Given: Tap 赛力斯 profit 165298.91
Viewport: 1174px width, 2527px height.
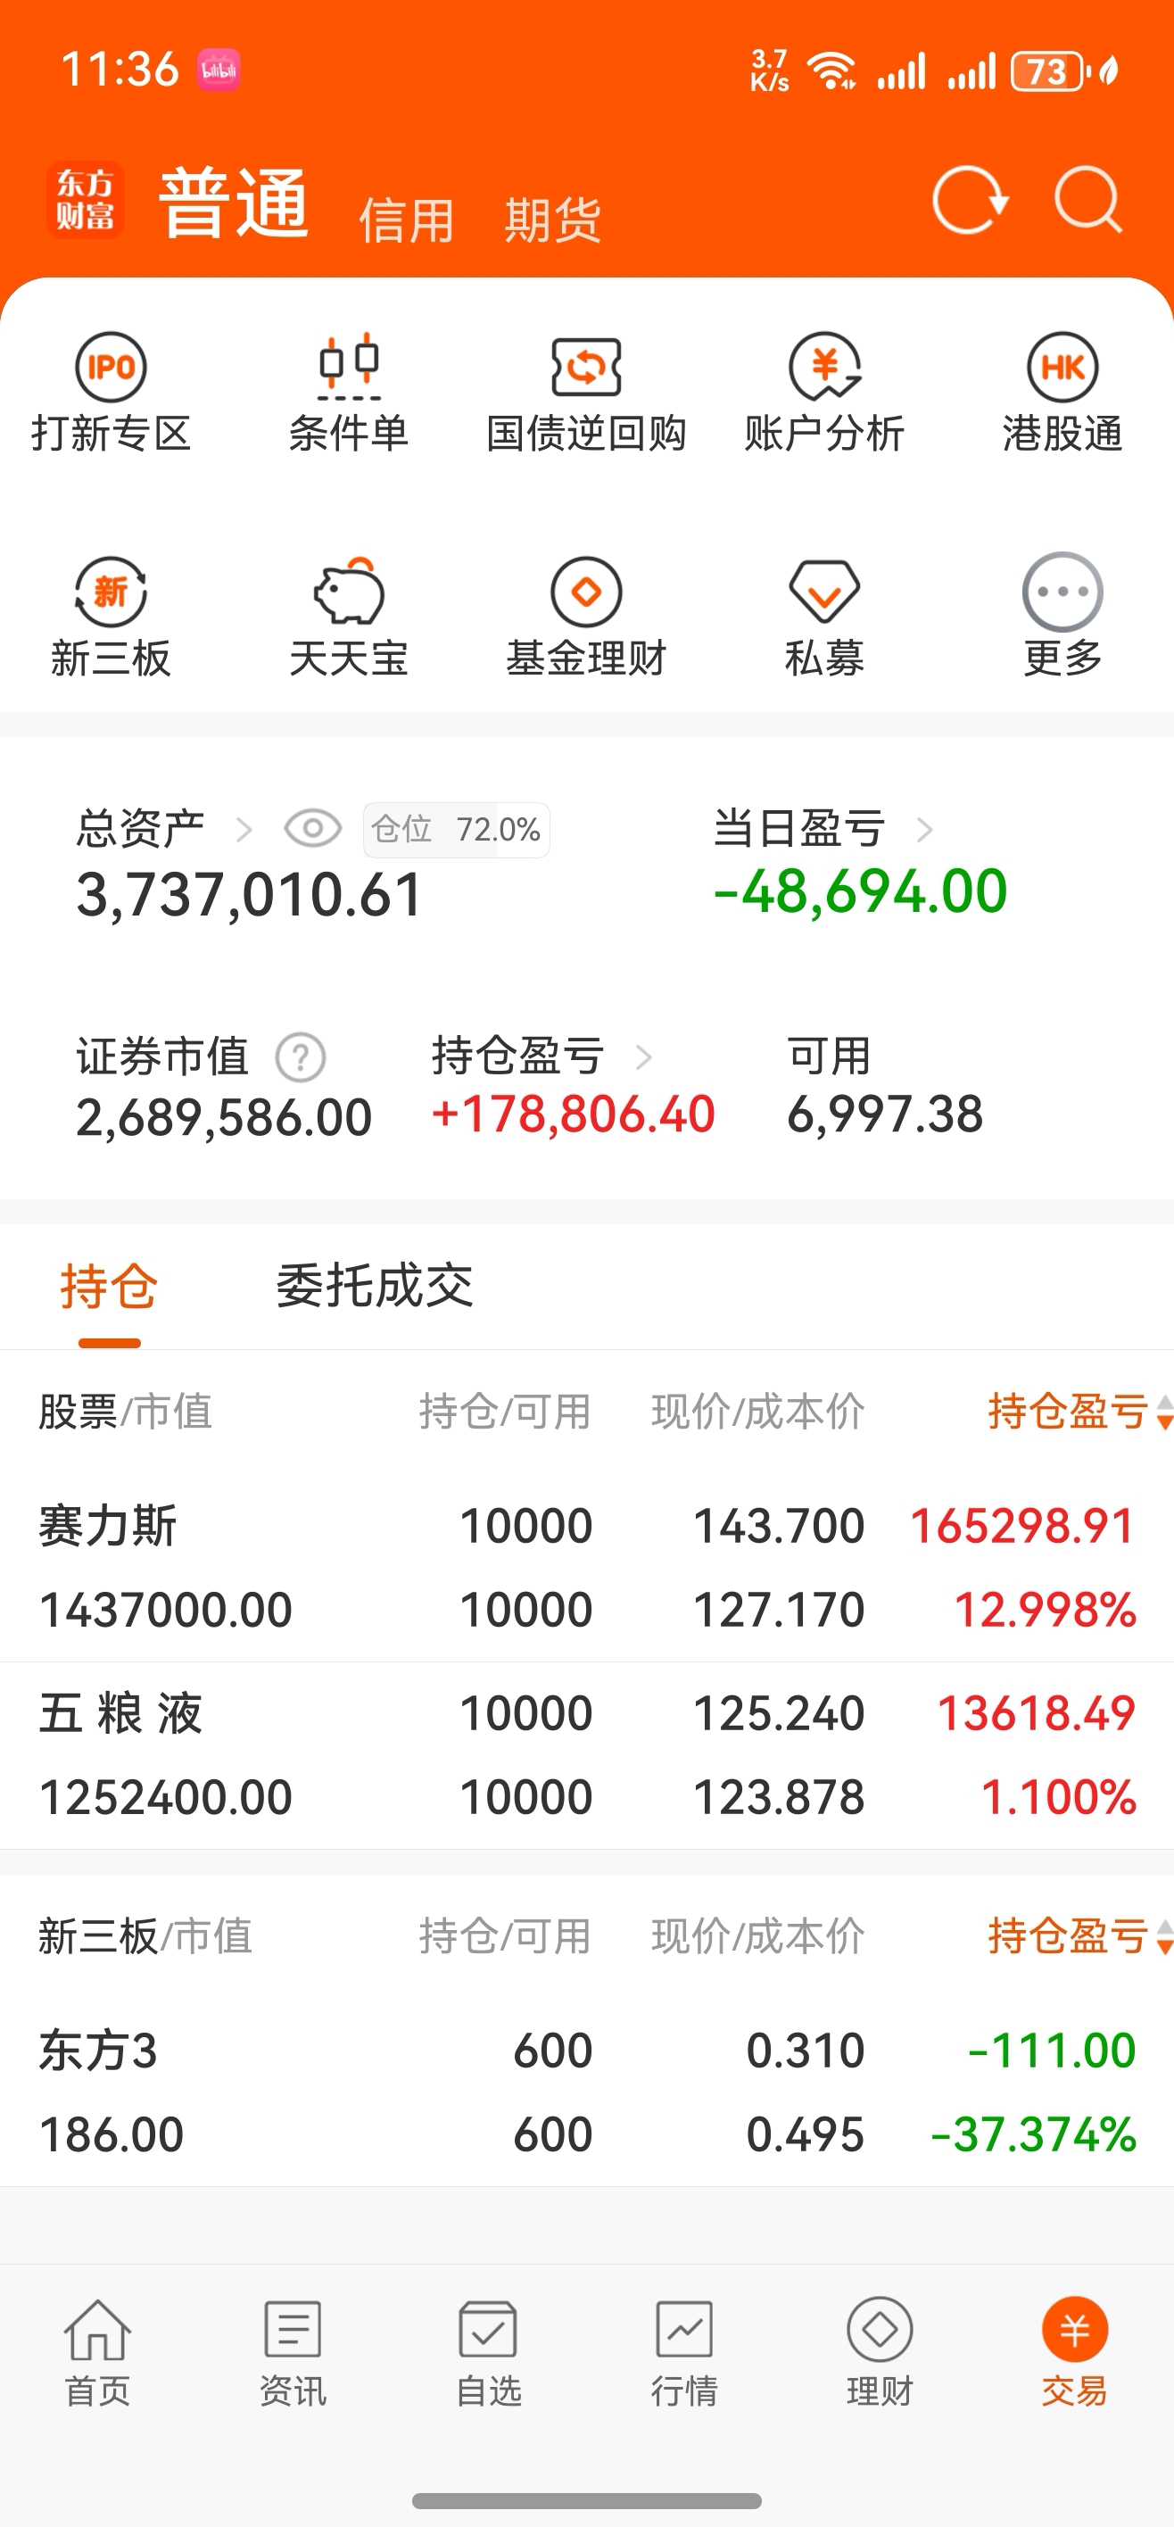Looking at the screenshot, I should pos(1023,1527).
